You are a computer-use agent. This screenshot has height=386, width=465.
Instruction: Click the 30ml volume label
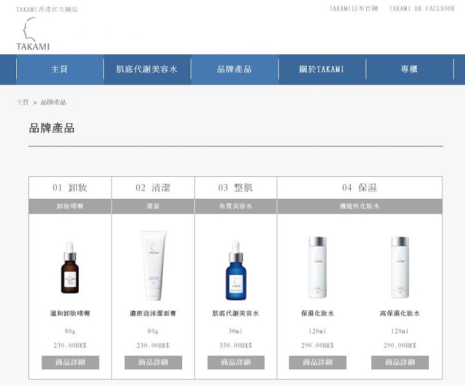coord(236,331)
